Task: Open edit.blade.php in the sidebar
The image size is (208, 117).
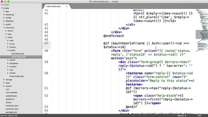Action: coord(18,54)
